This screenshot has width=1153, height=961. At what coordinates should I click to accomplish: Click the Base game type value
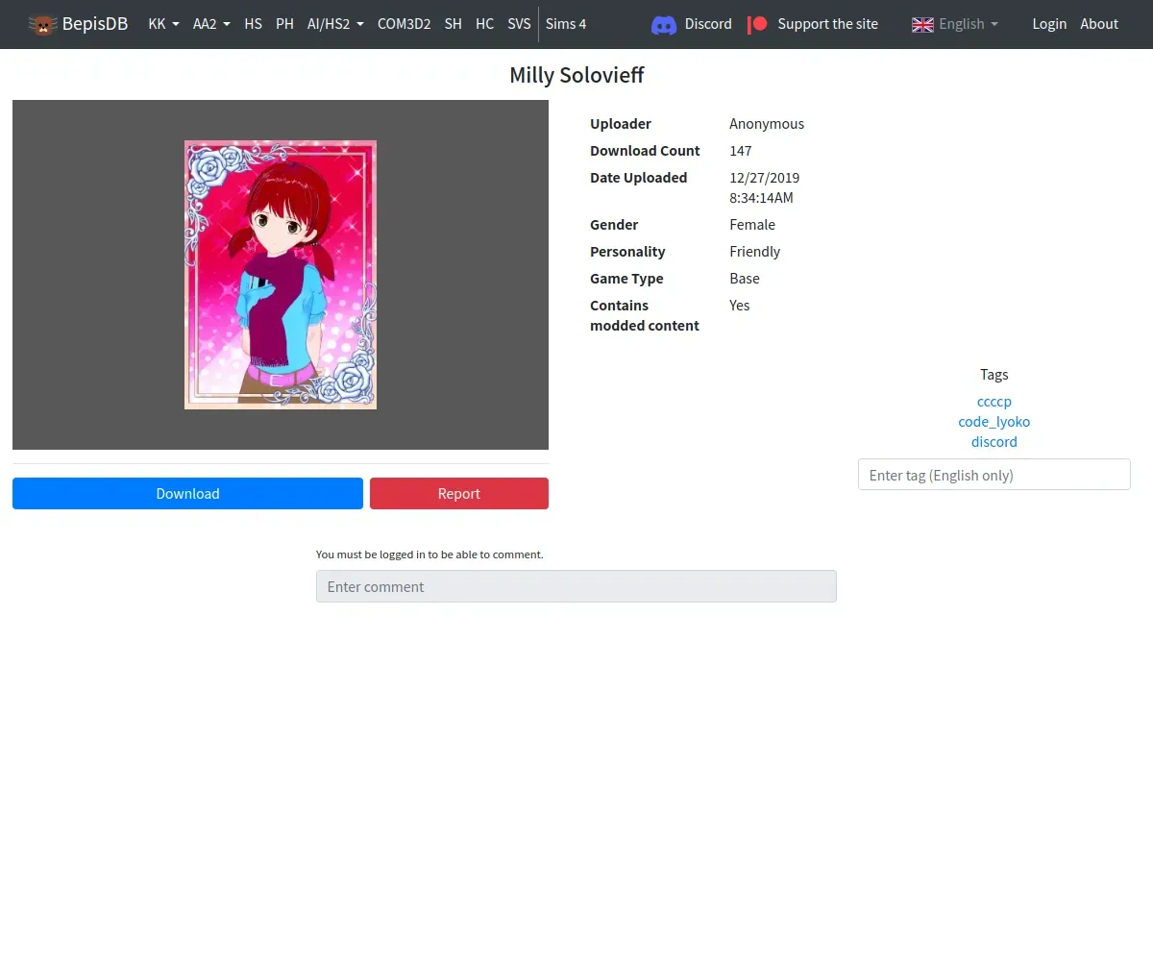(x=745, y=279)
